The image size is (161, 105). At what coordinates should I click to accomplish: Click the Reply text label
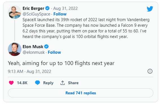coord(48,83)
